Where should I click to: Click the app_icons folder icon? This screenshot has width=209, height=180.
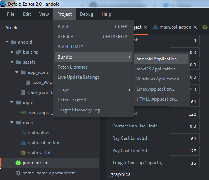click(23, 72)
